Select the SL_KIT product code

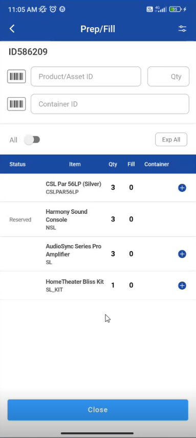tap(54, 290)
